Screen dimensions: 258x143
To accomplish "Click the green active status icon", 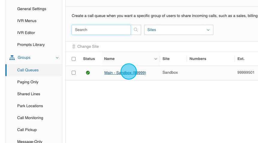I will 88,73.
